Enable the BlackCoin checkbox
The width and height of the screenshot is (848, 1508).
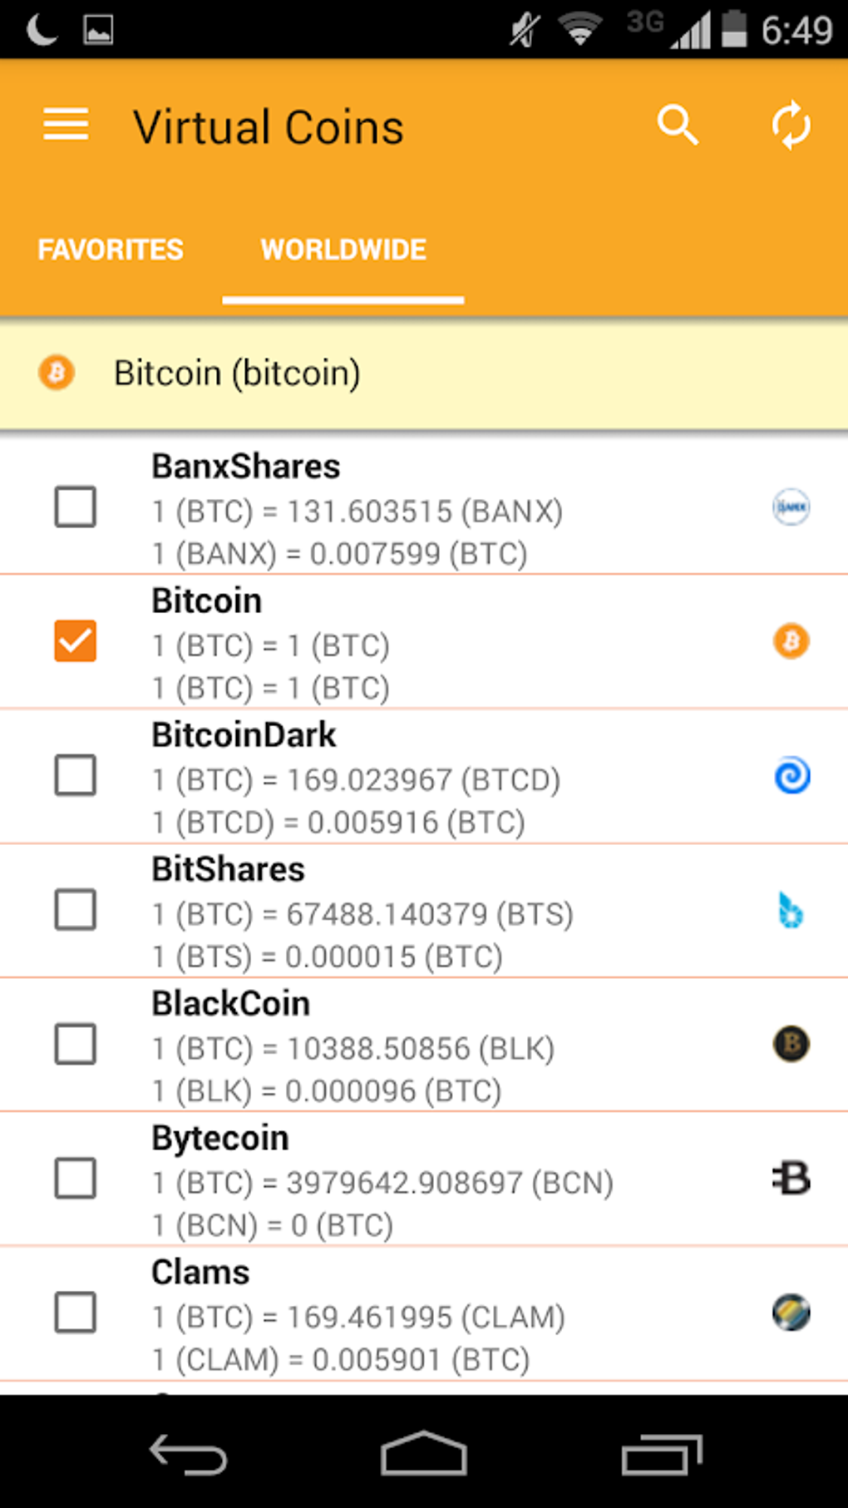[76, 1044]
